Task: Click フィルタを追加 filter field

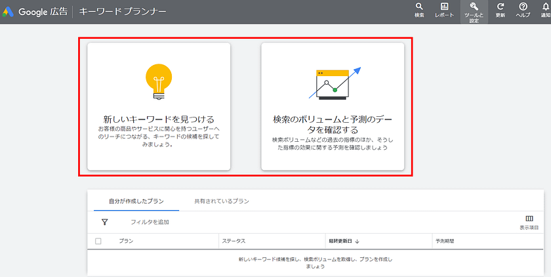Action: [150, 222]
